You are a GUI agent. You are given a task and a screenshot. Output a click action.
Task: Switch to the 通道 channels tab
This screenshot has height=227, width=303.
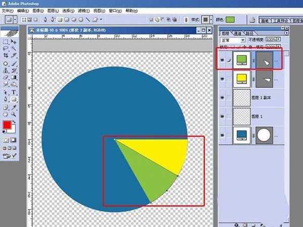tap(237, 33)
